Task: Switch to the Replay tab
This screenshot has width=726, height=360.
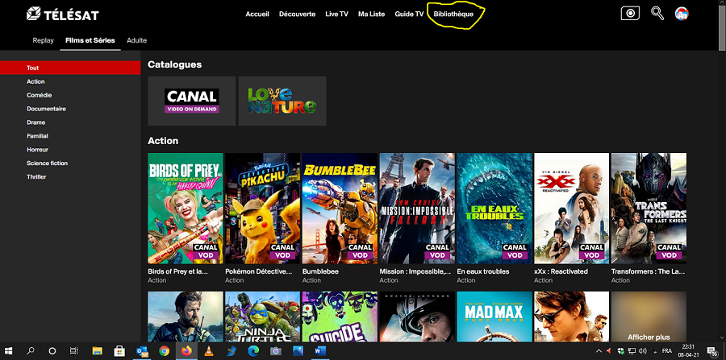Action: [x=43, y=40]
